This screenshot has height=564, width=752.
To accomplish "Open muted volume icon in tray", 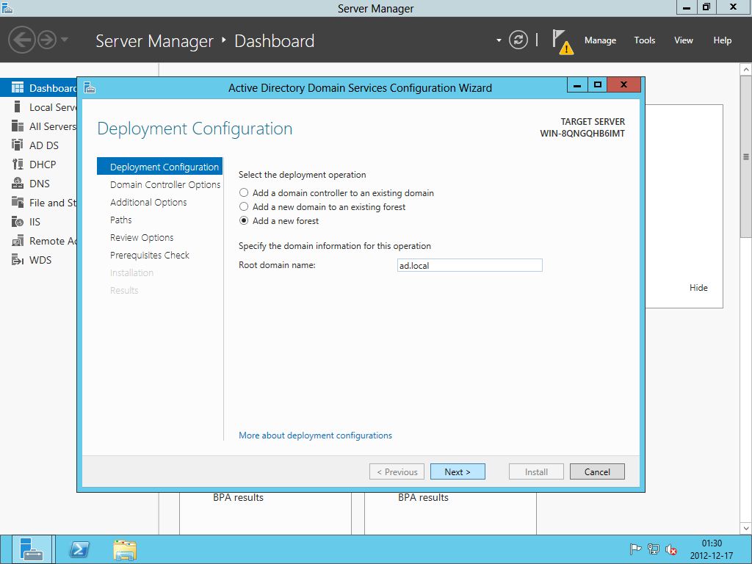I will (671, 549).
